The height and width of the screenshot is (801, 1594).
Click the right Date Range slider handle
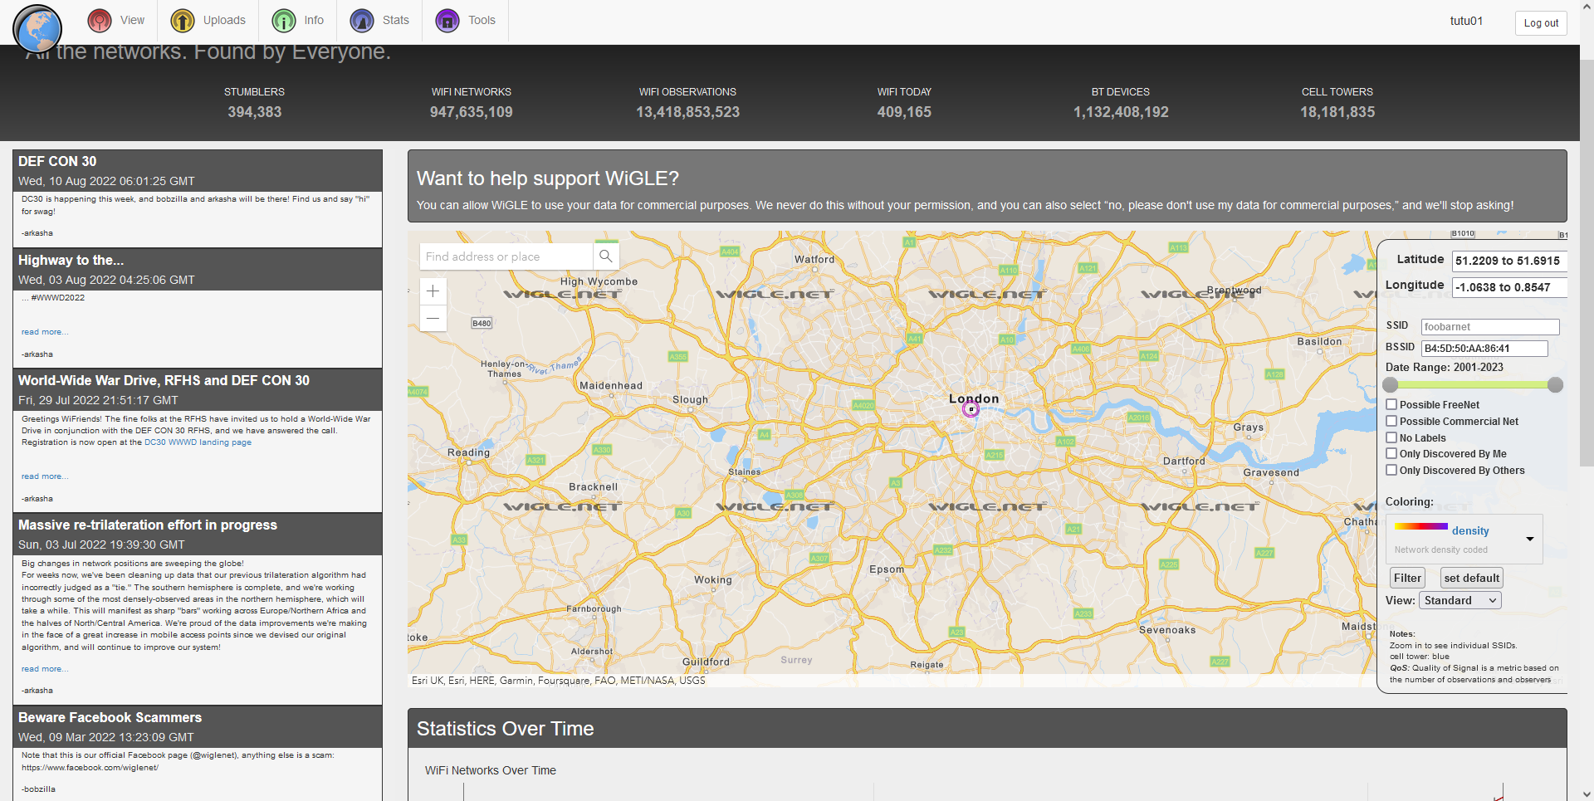click(x=1556, y=384)
